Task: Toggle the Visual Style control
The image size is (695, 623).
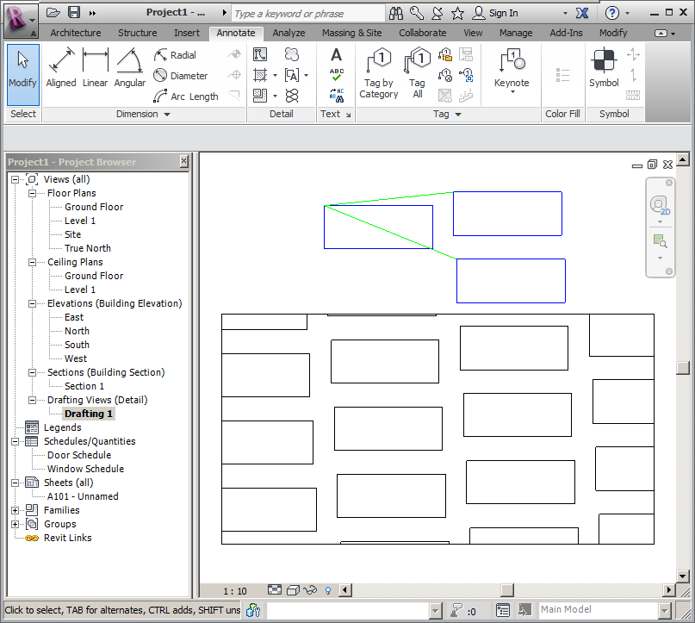Action: coord(293,590)
